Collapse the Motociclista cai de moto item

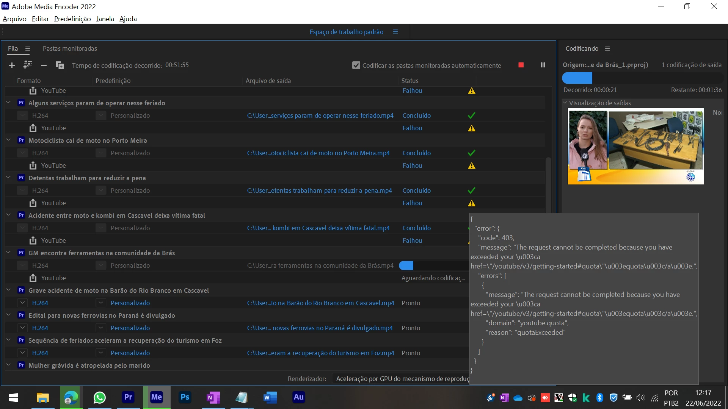pyautogui.click(x=8, y=140)
